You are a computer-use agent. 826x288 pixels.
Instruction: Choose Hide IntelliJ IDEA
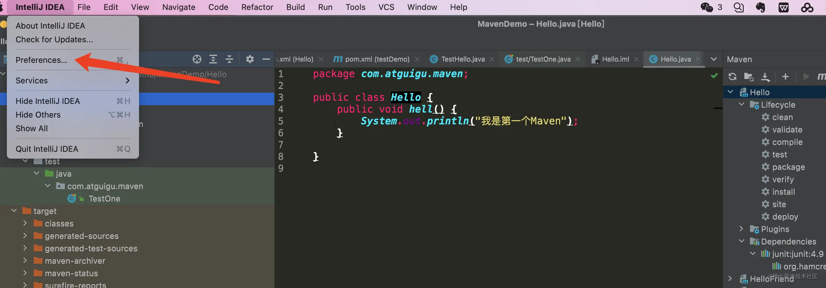pos(73,101)
